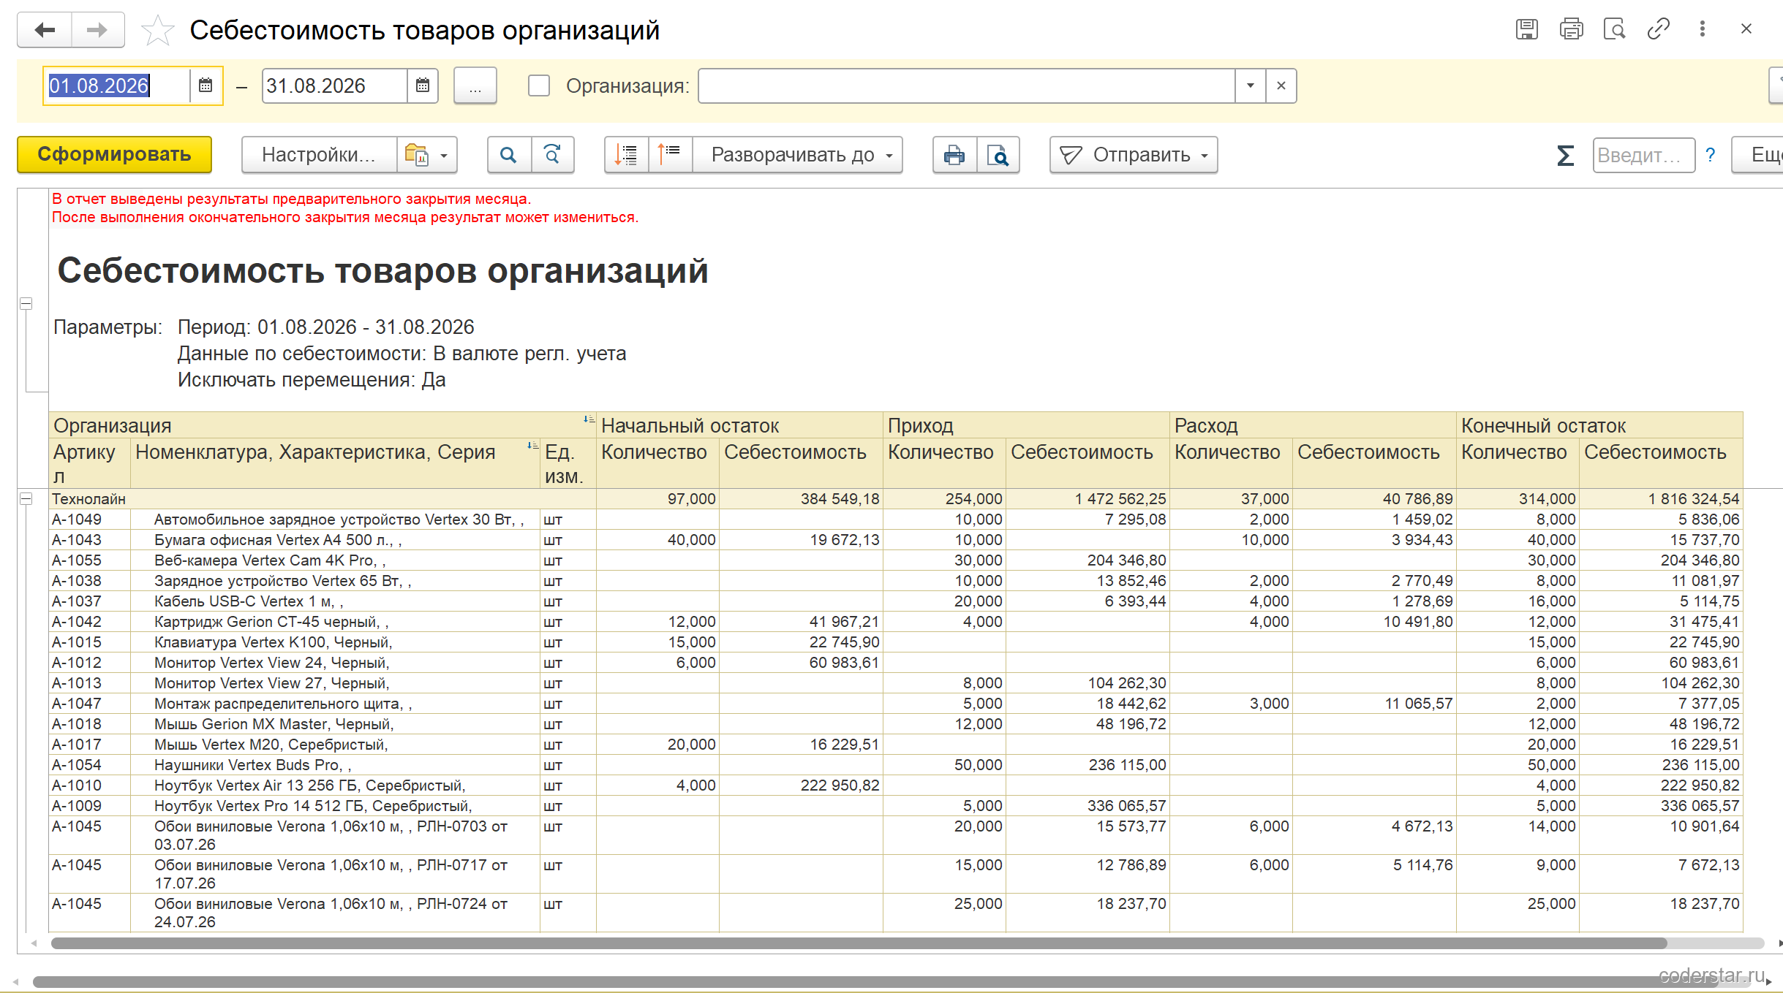
Task: Get link to this report via chain icon
Action: (1658, 29)
